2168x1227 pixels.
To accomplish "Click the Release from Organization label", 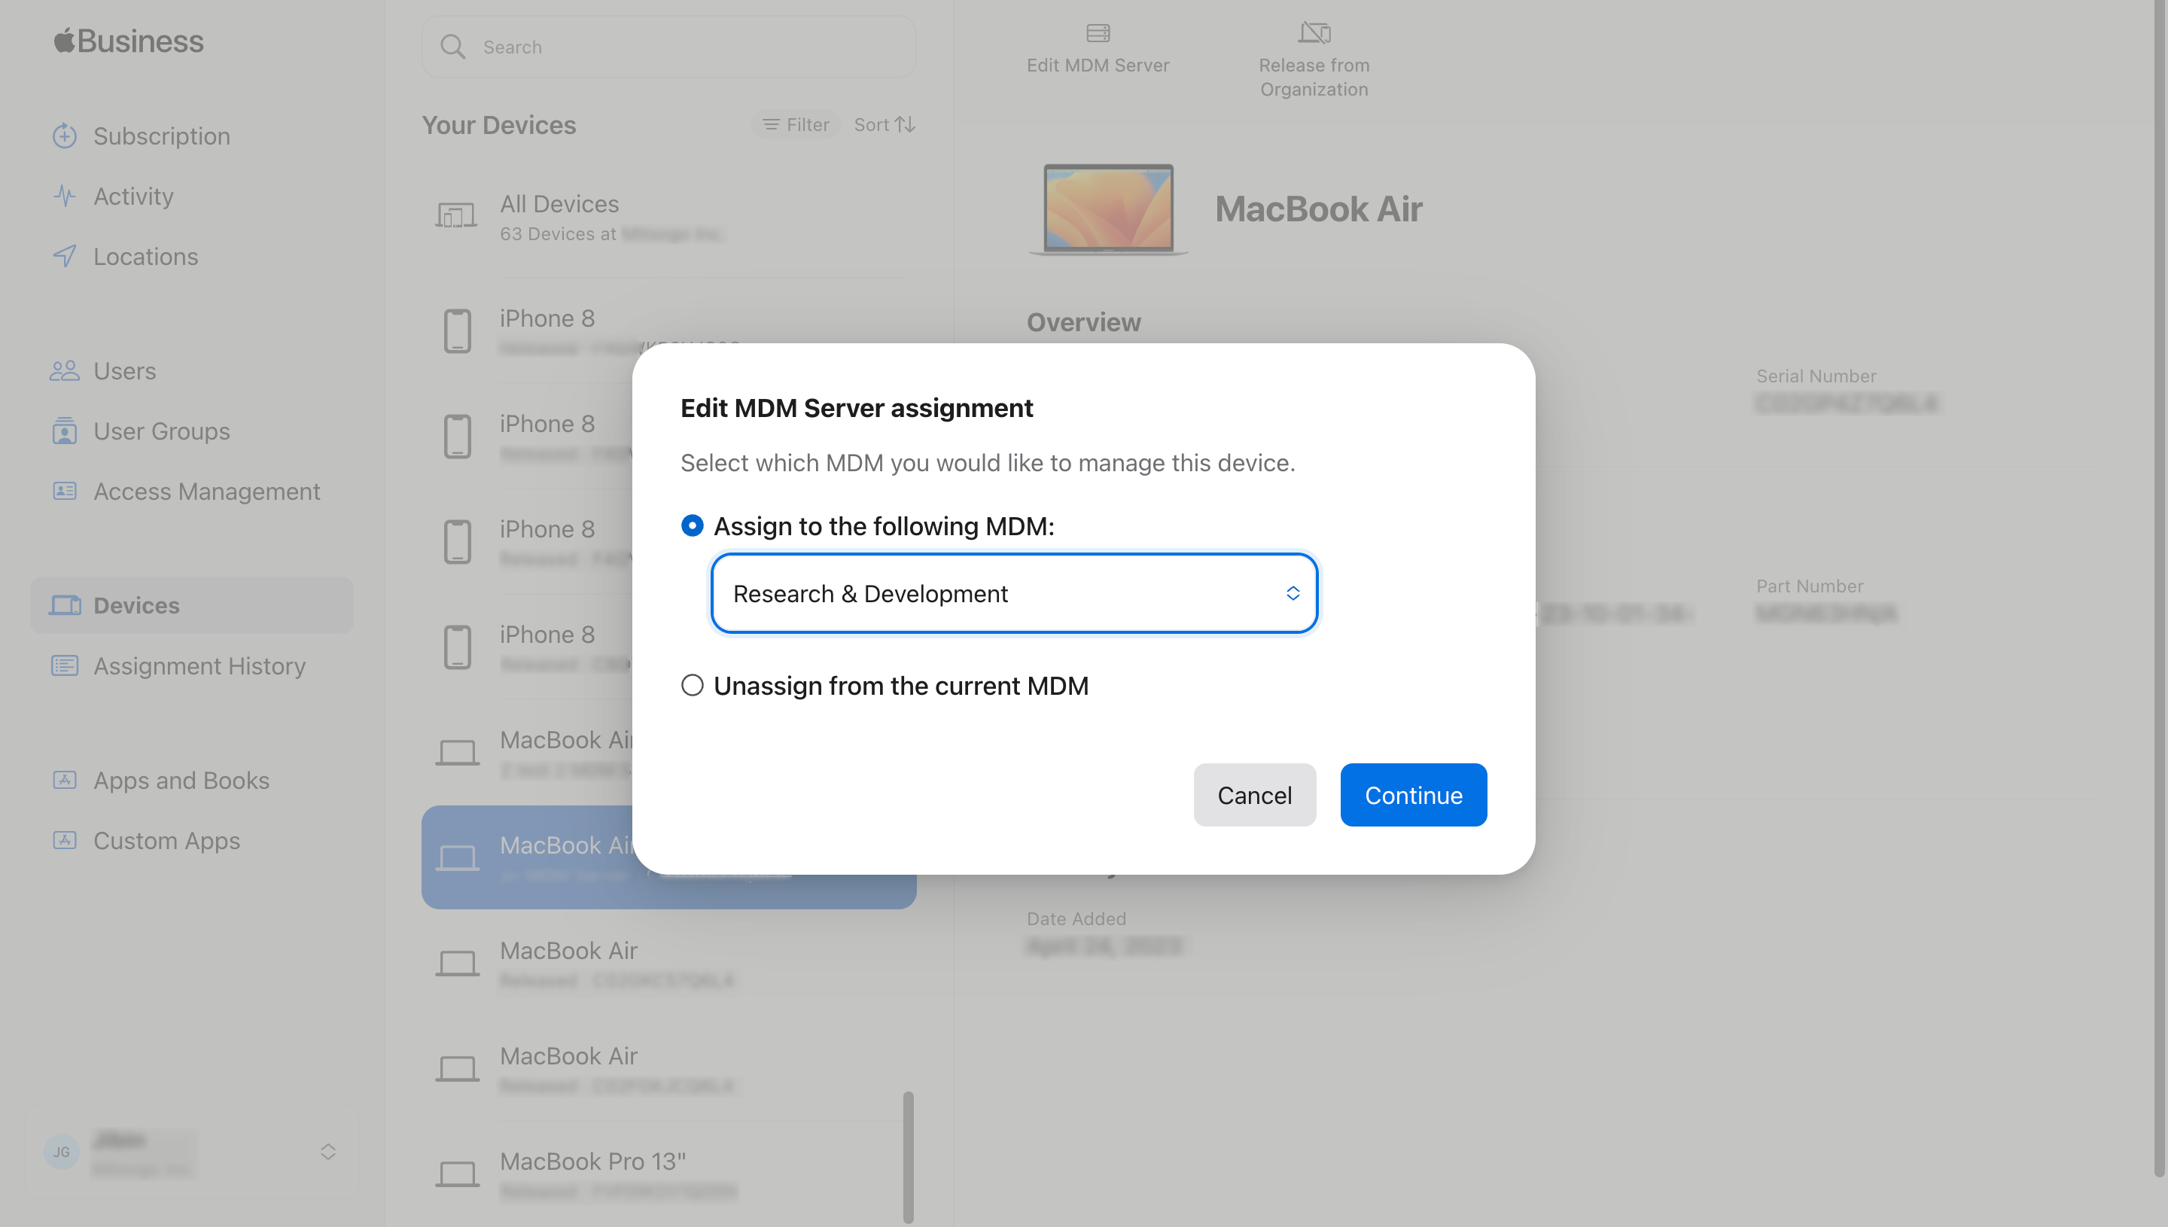I will pos(1314,77).
